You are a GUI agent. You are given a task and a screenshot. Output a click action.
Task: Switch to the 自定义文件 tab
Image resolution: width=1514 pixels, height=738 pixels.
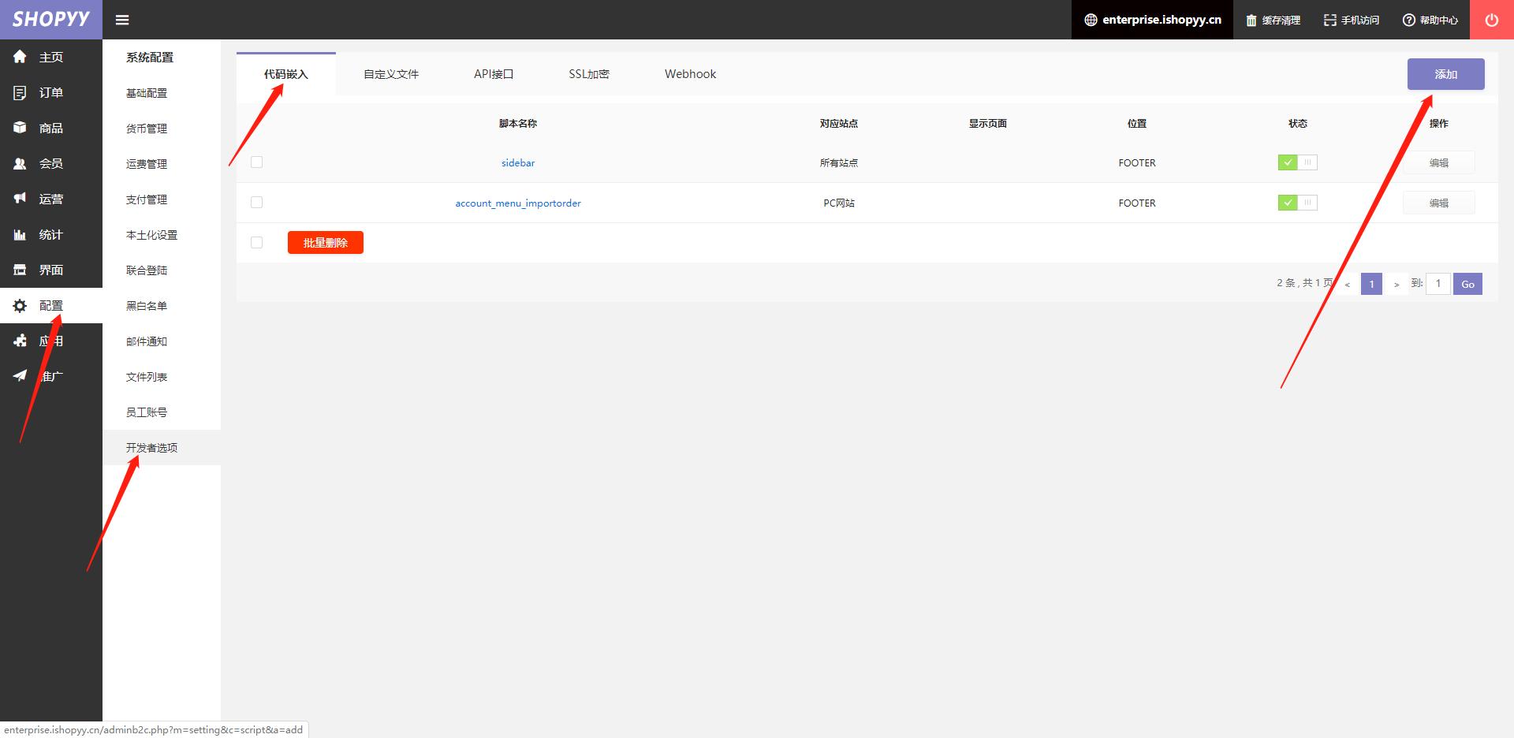[x=391, y=74]
